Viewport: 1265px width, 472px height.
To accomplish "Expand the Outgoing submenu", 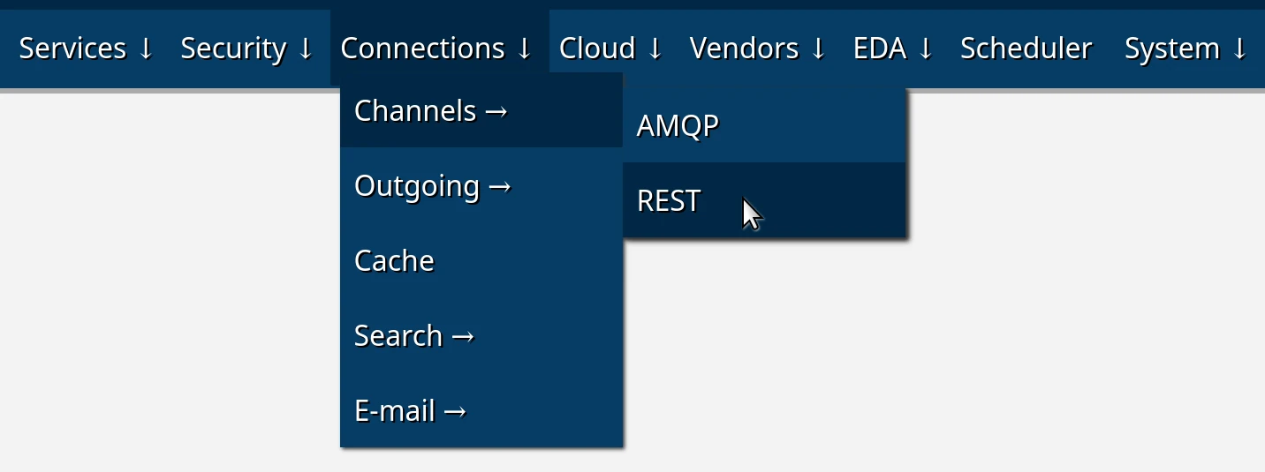I will pos(433,186).
